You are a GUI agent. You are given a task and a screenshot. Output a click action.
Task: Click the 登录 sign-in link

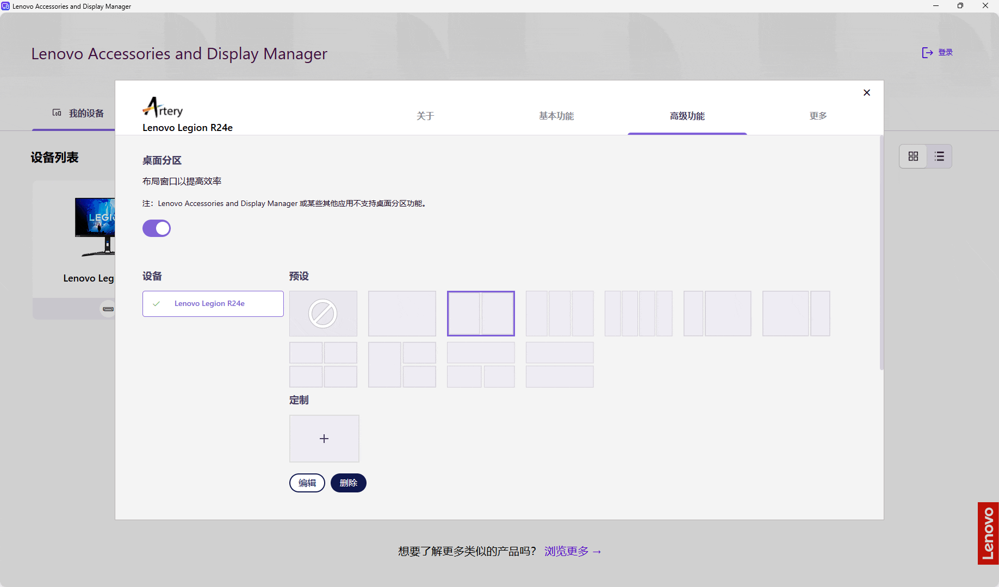point(945,52)
